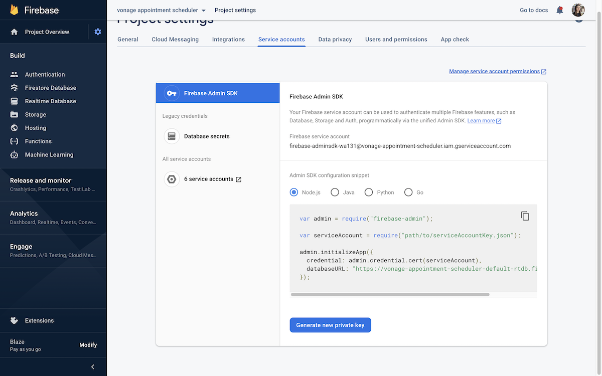Click Modify next to Blaze plan
602x376 pixels.
(x=88, y=345)
